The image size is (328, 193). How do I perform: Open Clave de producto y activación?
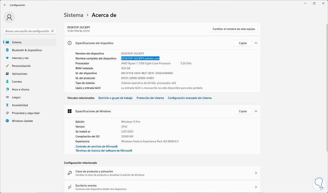click(162, 173)
